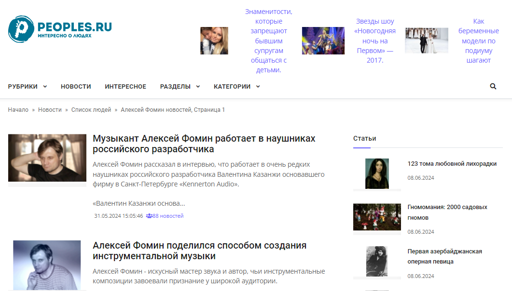Expand the Рубрики dropdown chevron
This screenshot has height=291, width=512.
coord(45,87)
